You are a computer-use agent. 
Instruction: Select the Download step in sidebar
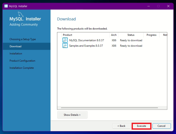click(27, 46)
